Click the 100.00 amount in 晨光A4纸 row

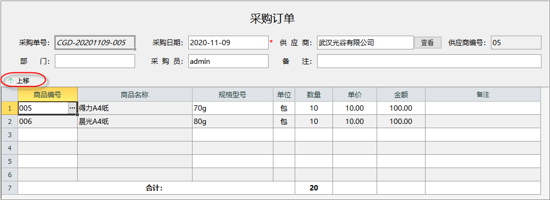point(401,121)
